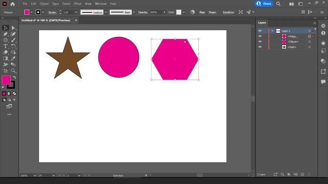Expand opacity slider arrow
This screenshot has height=184, width=328.
point(165,12)
